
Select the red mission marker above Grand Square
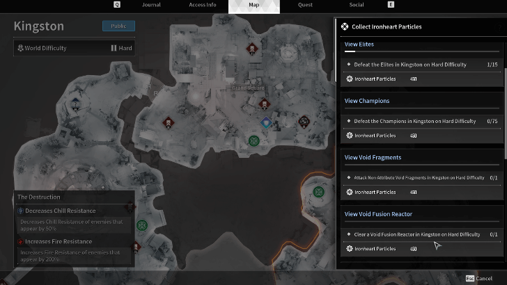pos(251,49)
